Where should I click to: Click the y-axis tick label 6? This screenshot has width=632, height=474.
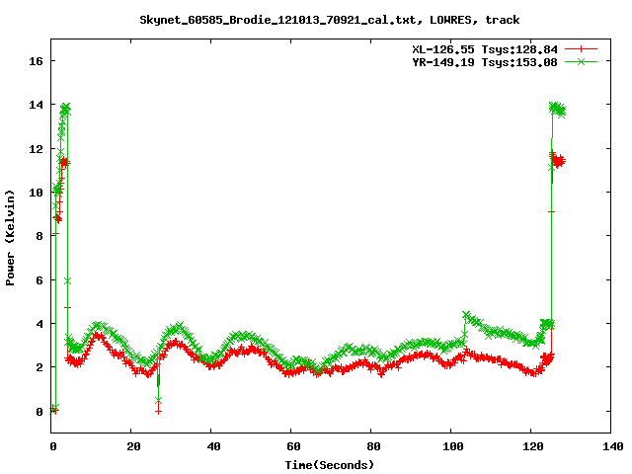pyautogui.click(x=39, y=280)
